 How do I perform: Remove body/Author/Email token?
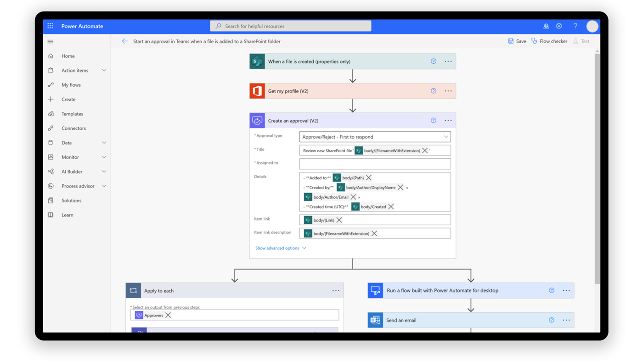tap(353, 197)
